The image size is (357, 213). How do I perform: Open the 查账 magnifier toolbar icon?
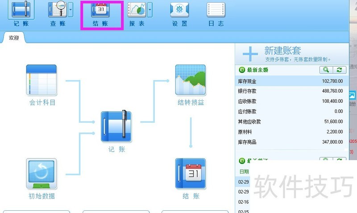point(58,9)
